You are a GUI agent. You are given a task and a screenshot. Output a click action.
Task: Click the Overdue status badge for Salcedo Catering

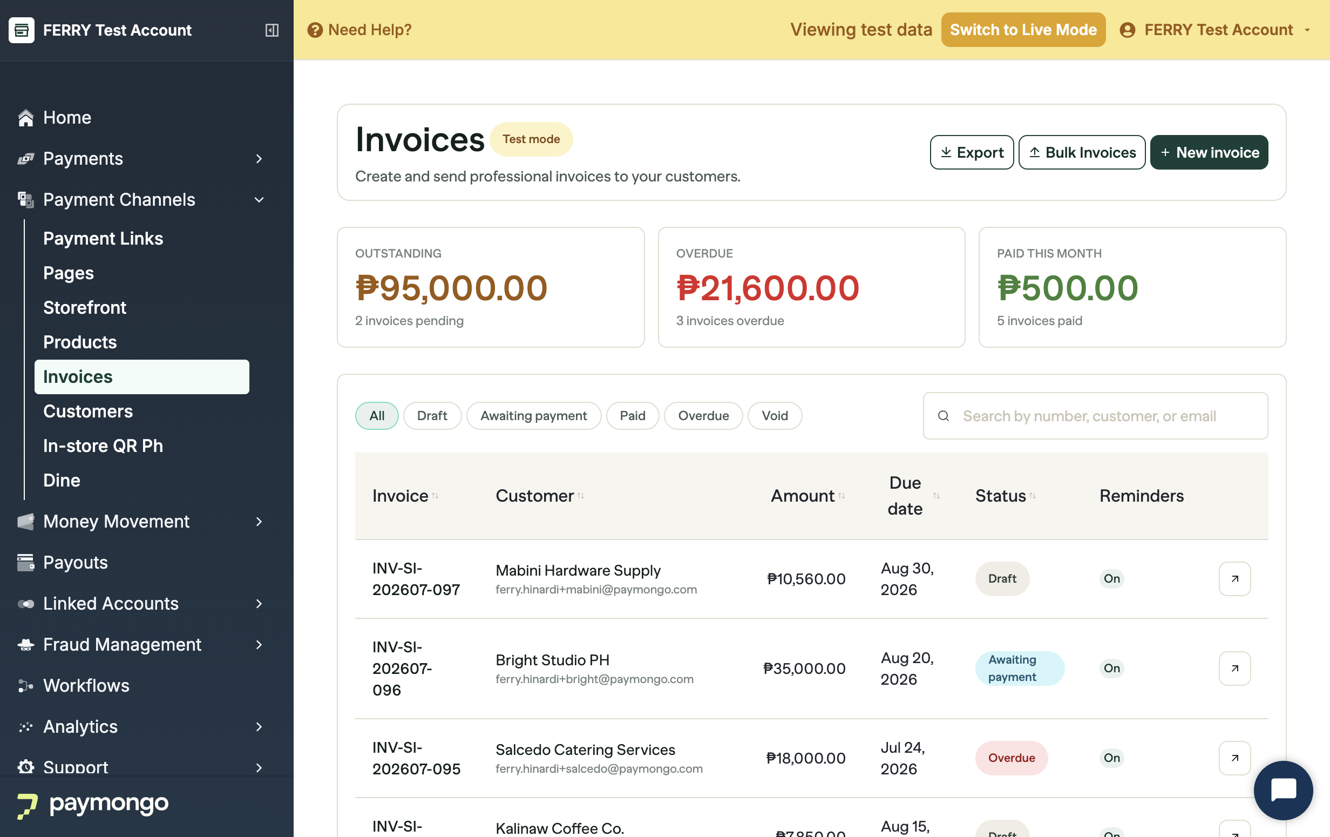point(1012,758)
